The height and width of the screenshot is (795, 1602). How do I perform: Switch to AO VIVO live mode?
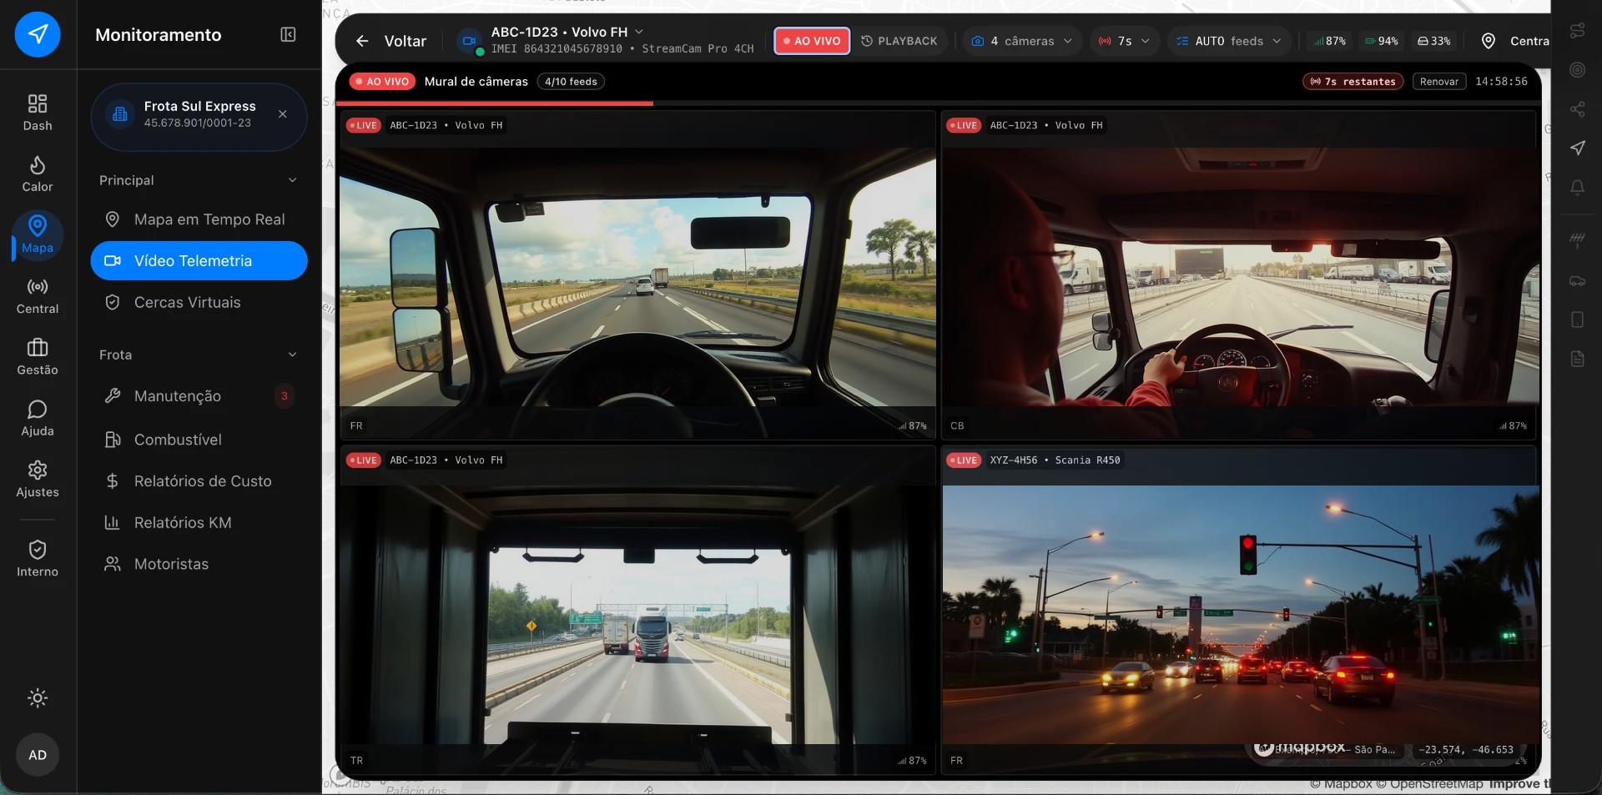point(812,41)
